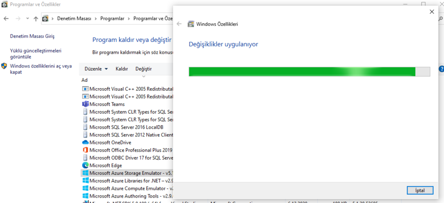Click the Microsoft Edge icon
The image size is (444, 203).
85,165
